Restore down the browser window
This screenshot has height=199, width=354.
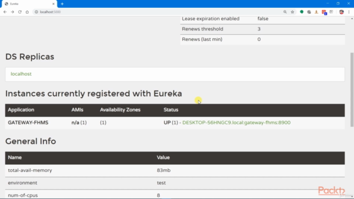tap(338, 4)
